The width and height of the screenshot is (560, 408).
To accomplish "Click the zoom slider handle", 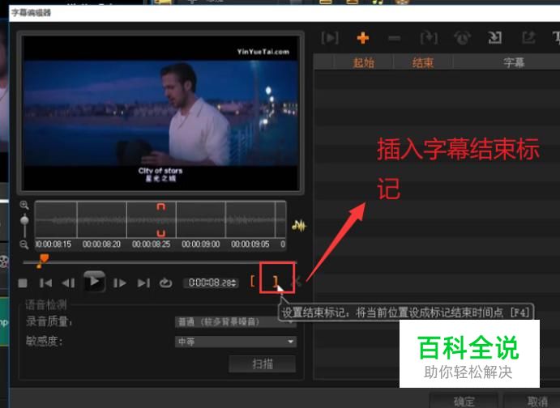I will (24, 220).
